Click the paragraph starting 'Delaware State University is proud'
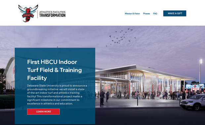Viewport: 205px width, 125px height. pyautogui.click(x=57, y=95)
